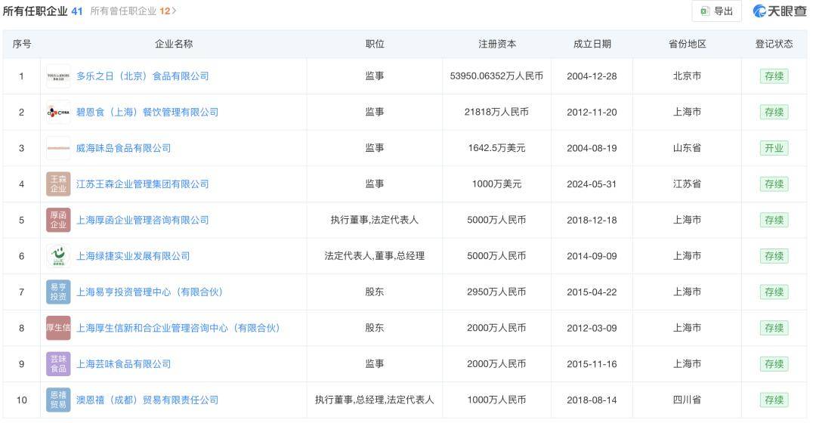Expand the arrow next to 所有曾任职企业 12

point(175,11)
